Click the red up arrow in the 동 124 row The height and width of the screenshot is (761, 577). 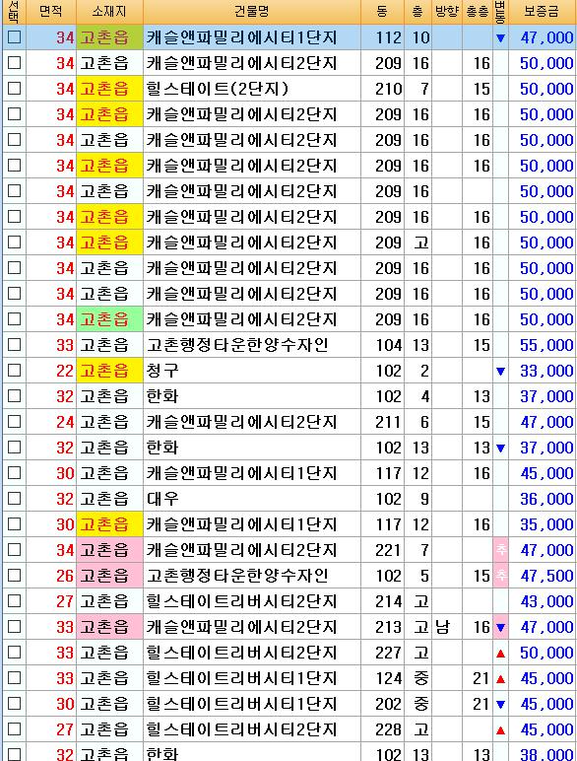(x=500, y=679)
